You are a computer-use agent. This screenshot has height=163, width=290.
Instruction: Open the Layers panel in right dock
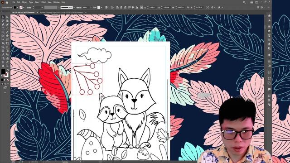[269, 31]
